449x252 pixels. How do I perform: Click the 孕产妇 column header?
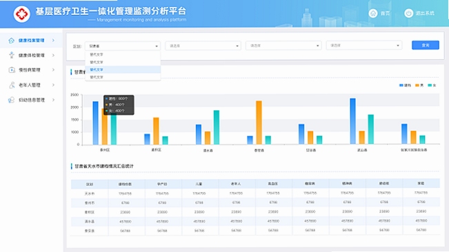pyautogui.click(x=162, y=184)
